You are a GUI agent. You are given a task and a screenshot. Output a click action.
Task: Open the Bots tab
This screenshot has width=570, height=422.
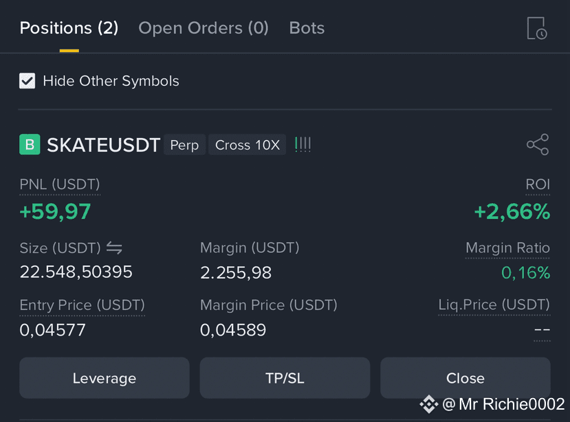point(307,28)
